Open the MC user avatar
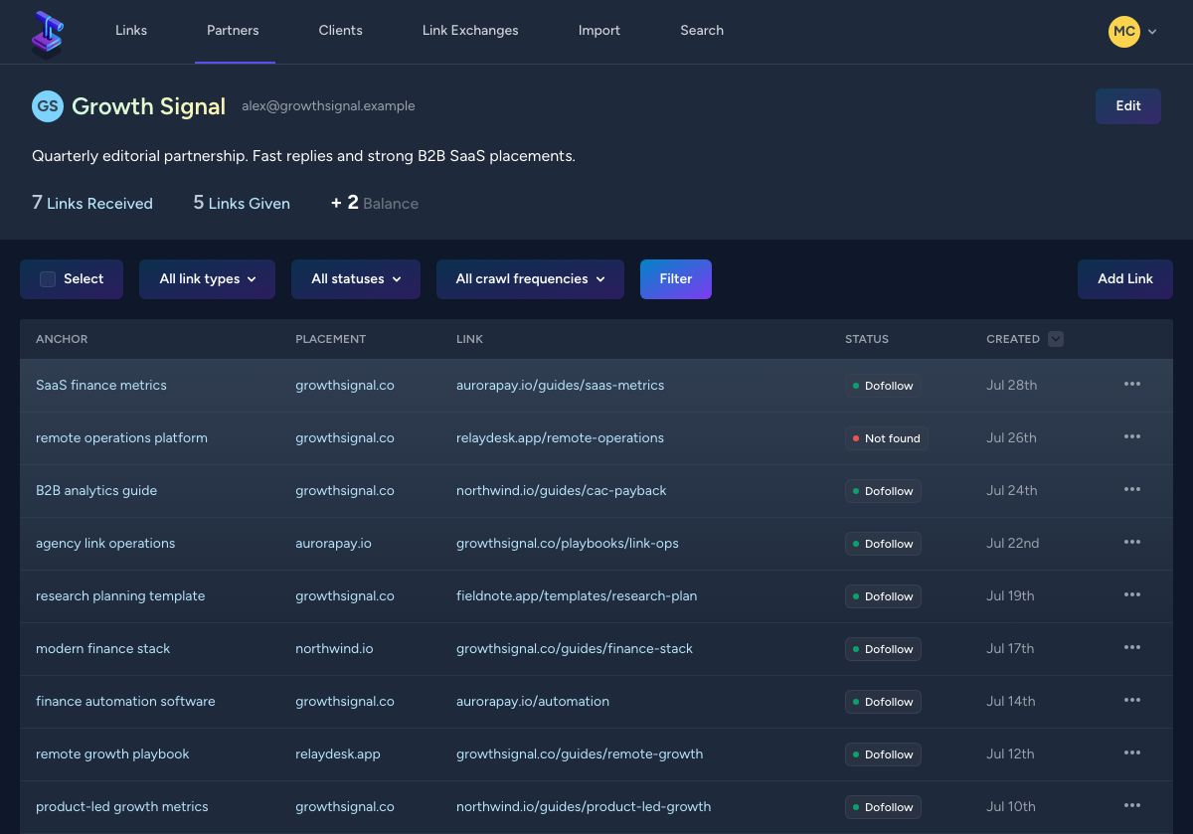Screen dimensions: 1193x834 point(1124,31)
